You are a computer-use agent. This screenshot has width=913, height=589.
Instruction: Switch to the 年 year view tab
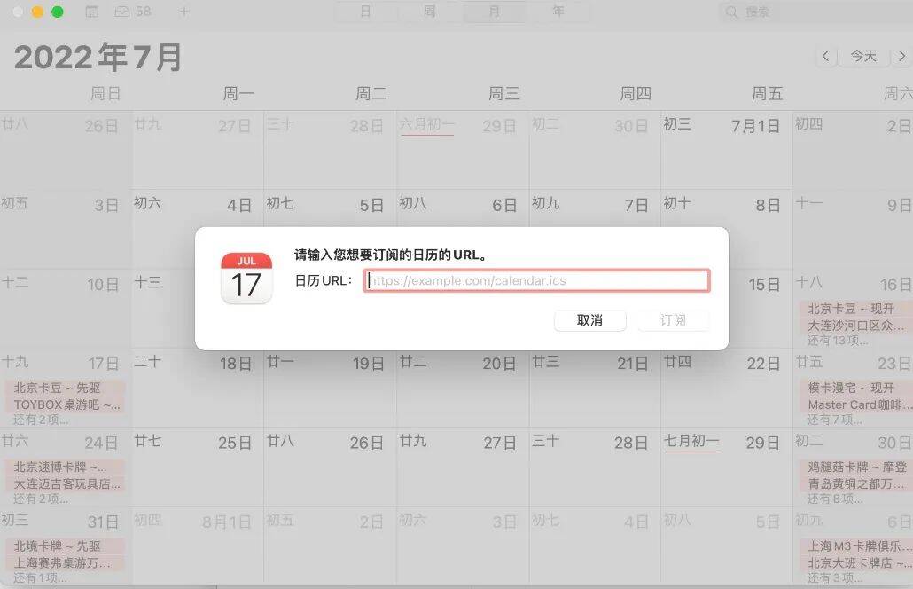pos(558,12)
